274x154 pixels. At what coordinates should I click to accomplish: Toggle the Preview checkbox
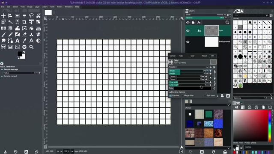coord(170,96)
